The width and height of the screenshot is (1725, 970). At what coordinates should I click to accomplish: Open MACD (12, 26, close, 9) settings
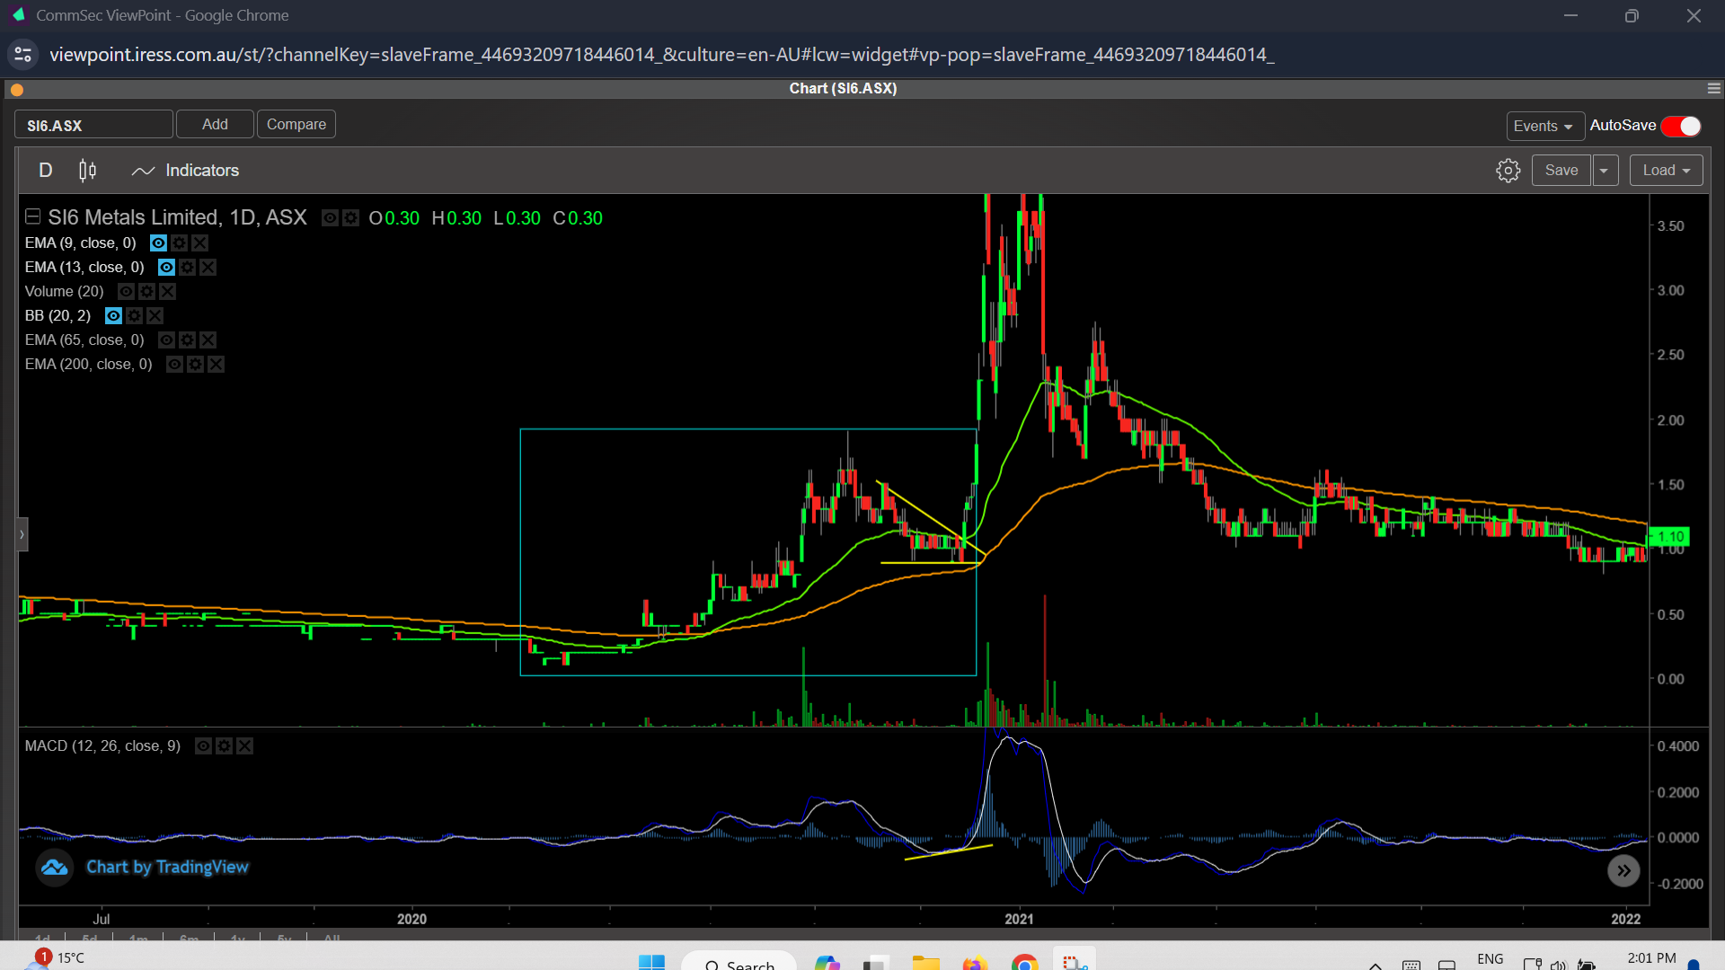224,746
